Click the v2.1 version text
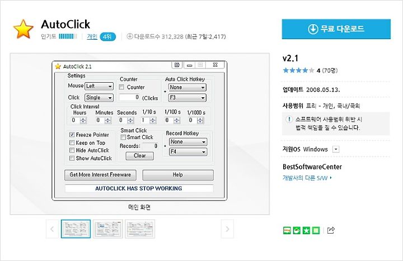Image resolution: width=403 pixels, height=261 pixels. click(290, 58)
